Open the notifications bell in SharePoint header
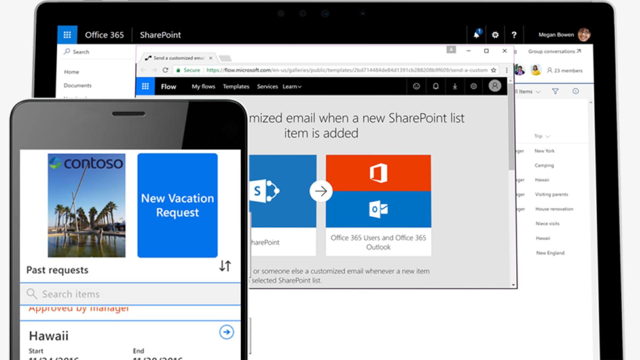 (x=477, y=34)
